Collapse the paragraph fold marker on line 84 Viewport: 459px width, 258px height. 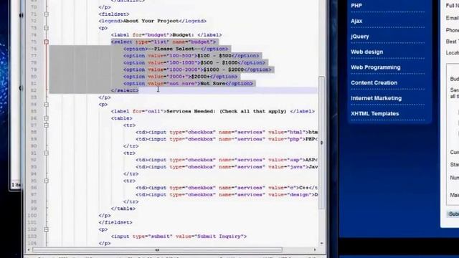click(46, 105)
